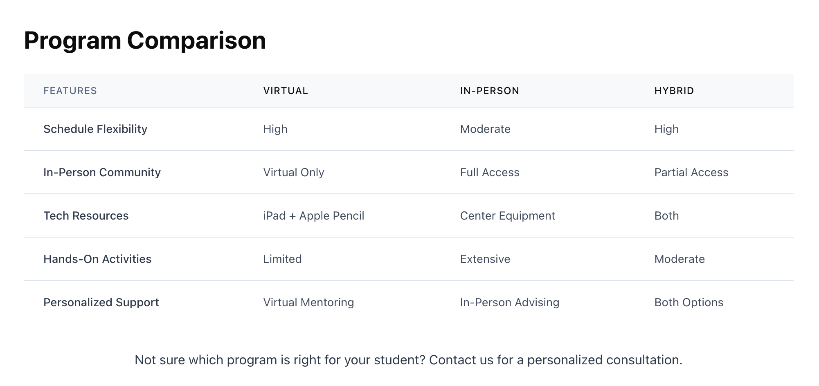
Task: Select the Hybrid column header
Action: [674, 91]
